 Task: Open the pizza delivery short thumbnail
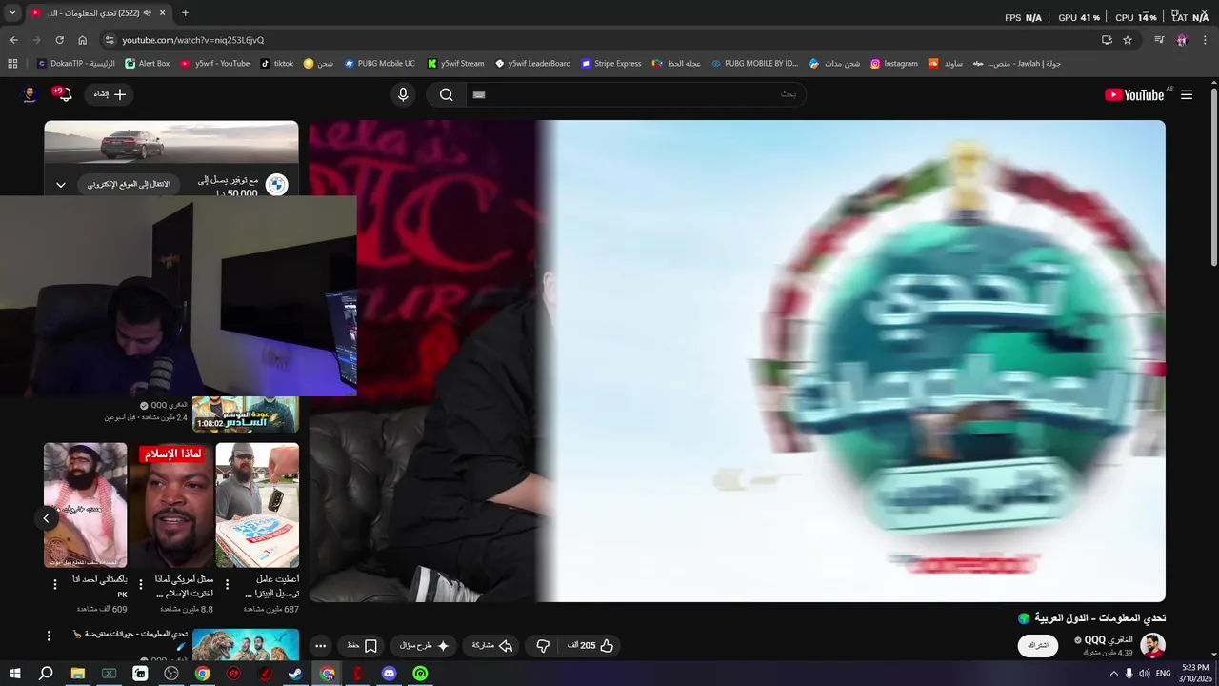(x=257, y=505)
